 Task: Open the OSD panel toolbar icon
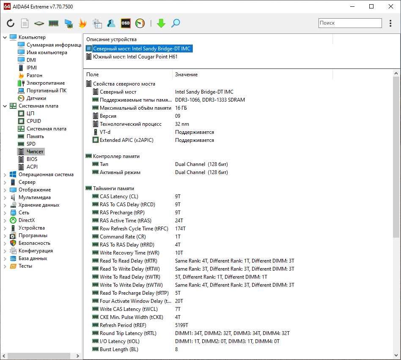point(126,23)
